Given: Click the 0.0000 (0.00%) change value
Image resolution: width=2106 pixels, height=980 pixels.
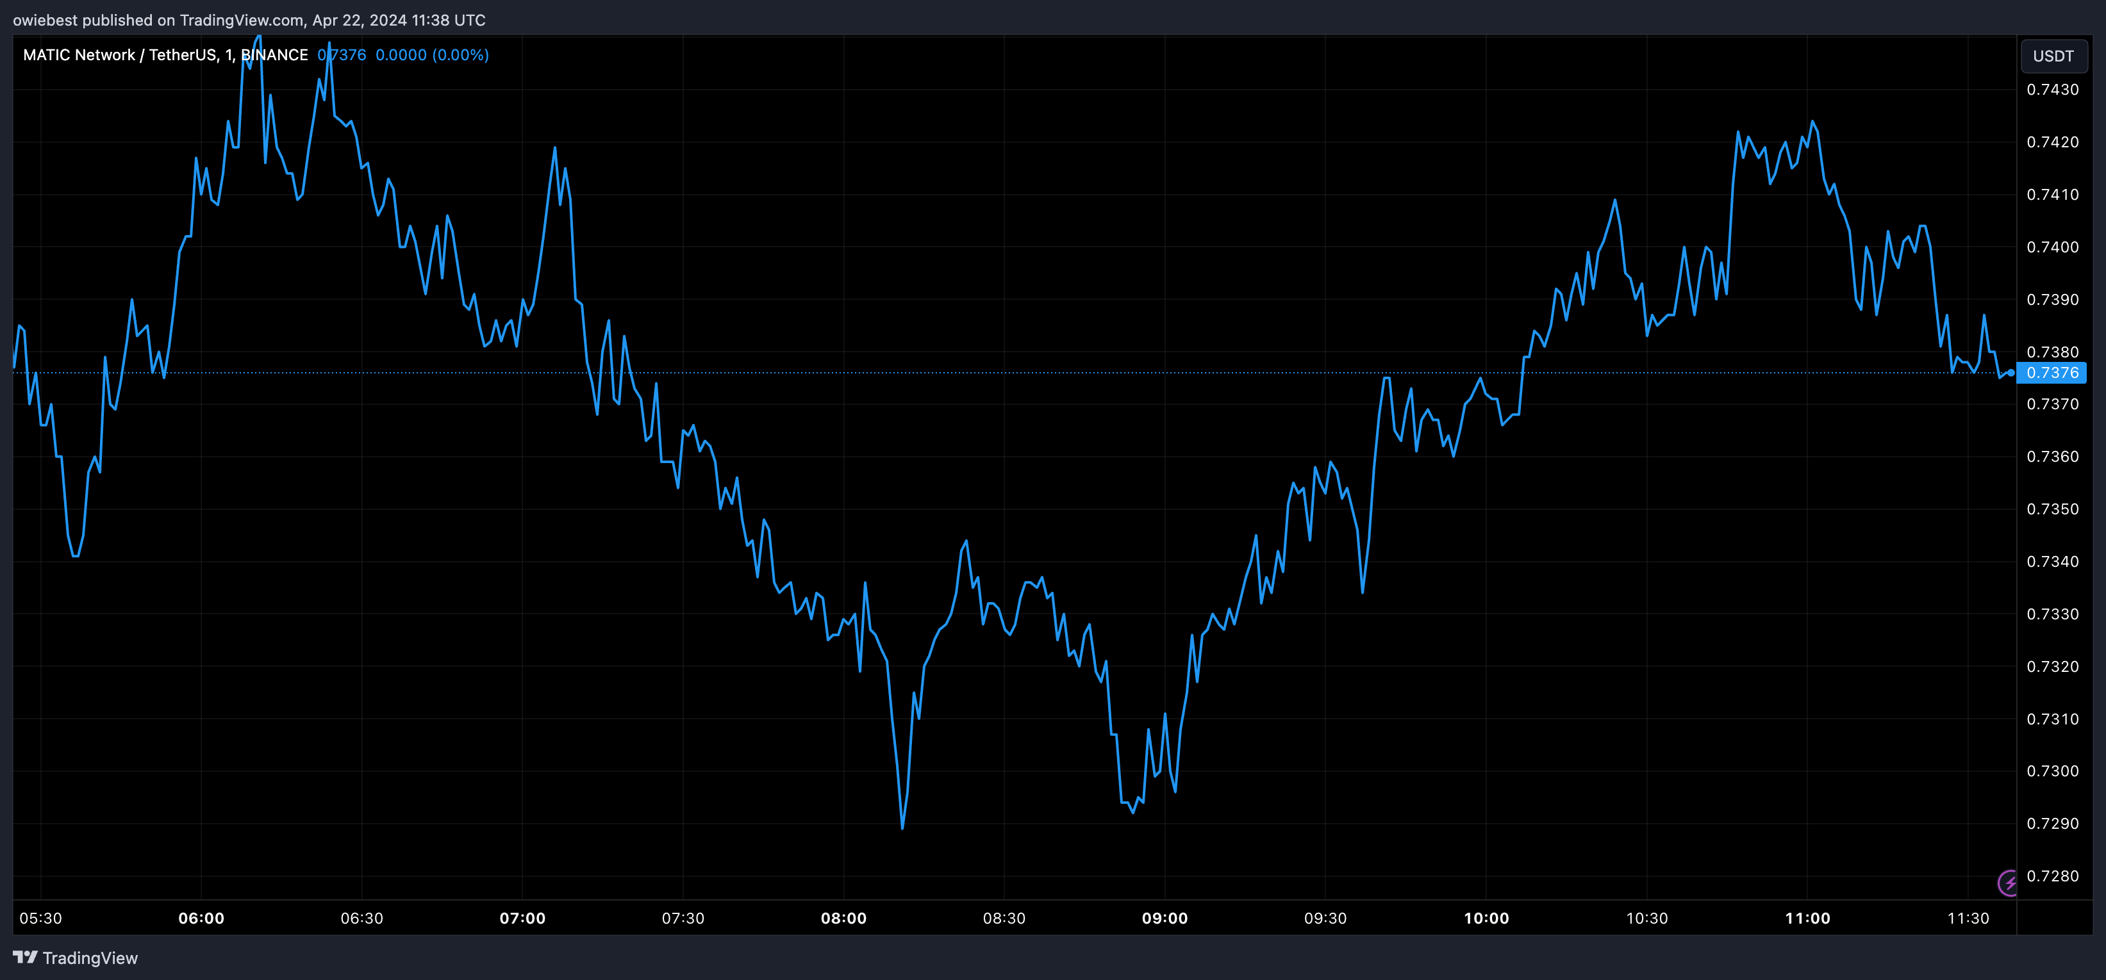Looking at the screenshot, I should [432, 54].
